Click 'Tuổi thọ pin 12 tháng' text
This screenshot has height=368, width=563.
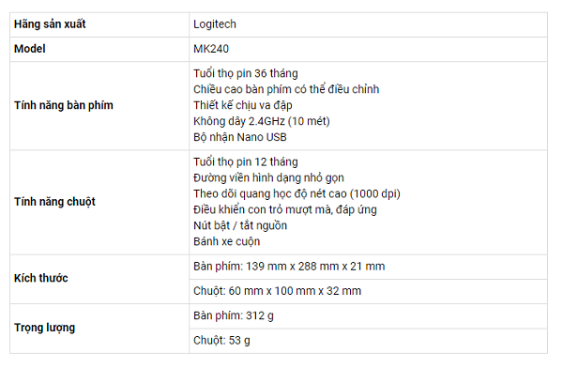pos(246,162)
